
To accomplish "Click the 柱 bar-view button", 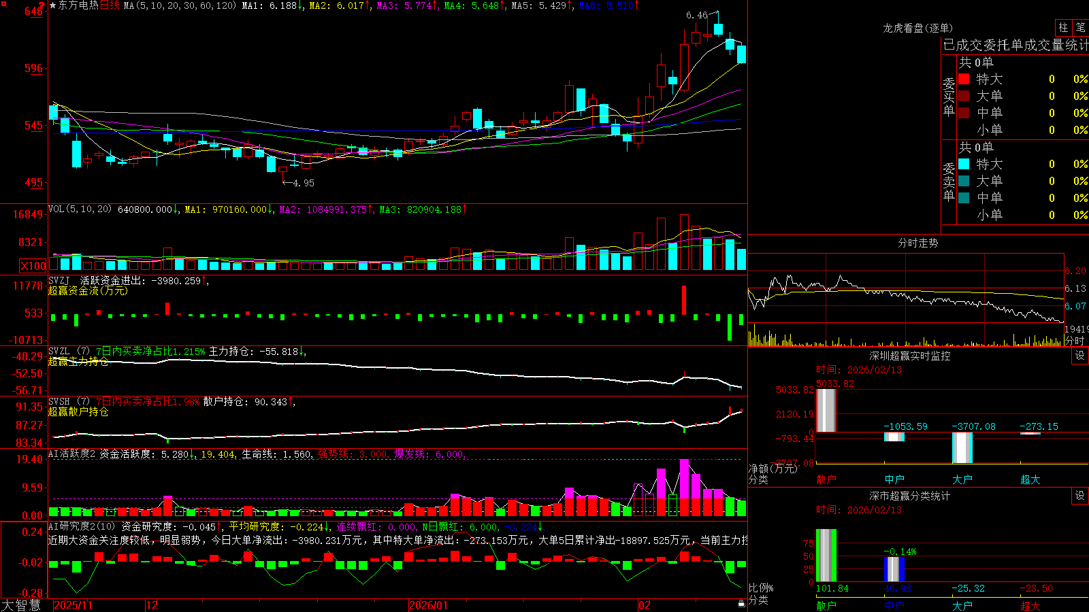I will click(x=1063, y=28).
